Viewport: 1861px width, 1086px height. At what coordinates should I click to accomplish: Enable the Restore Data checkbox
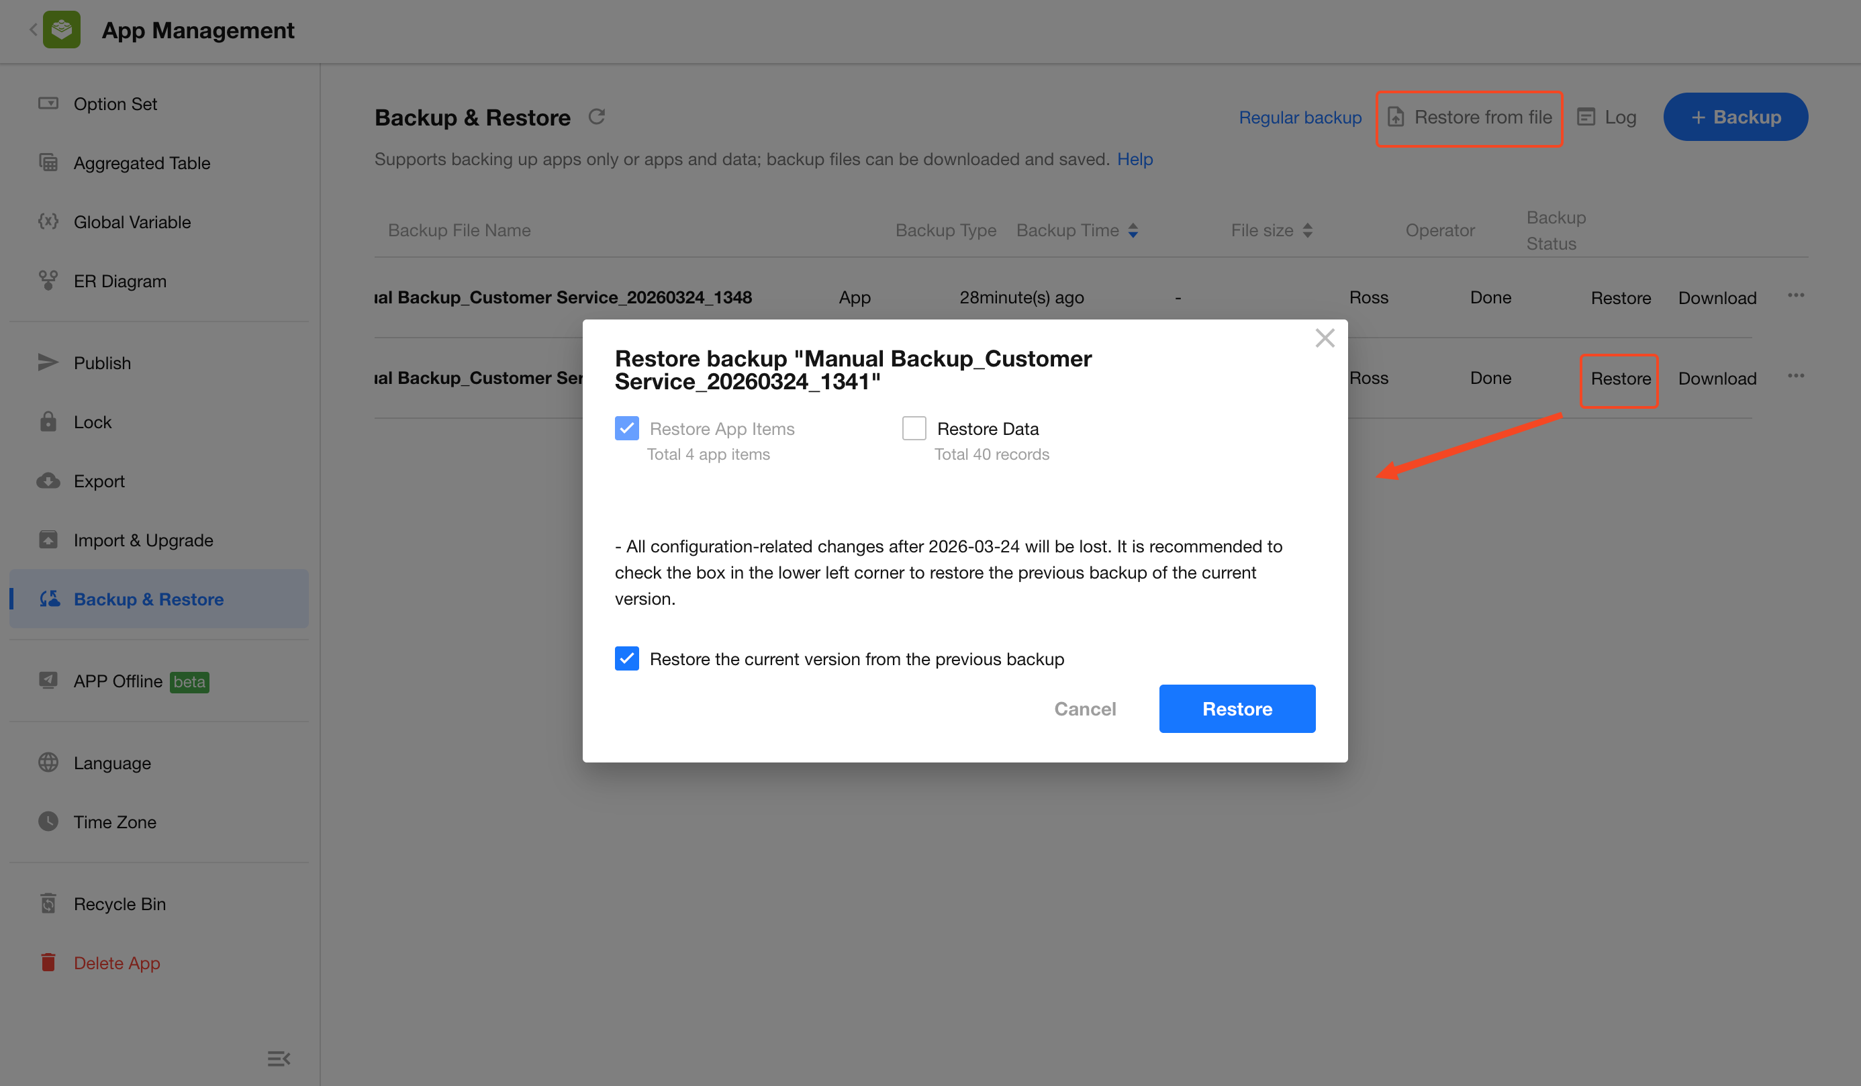914,428
